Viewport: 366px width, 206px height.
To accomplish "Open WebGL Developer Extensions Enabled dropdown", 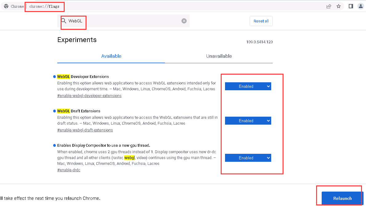I will [248, 86].
